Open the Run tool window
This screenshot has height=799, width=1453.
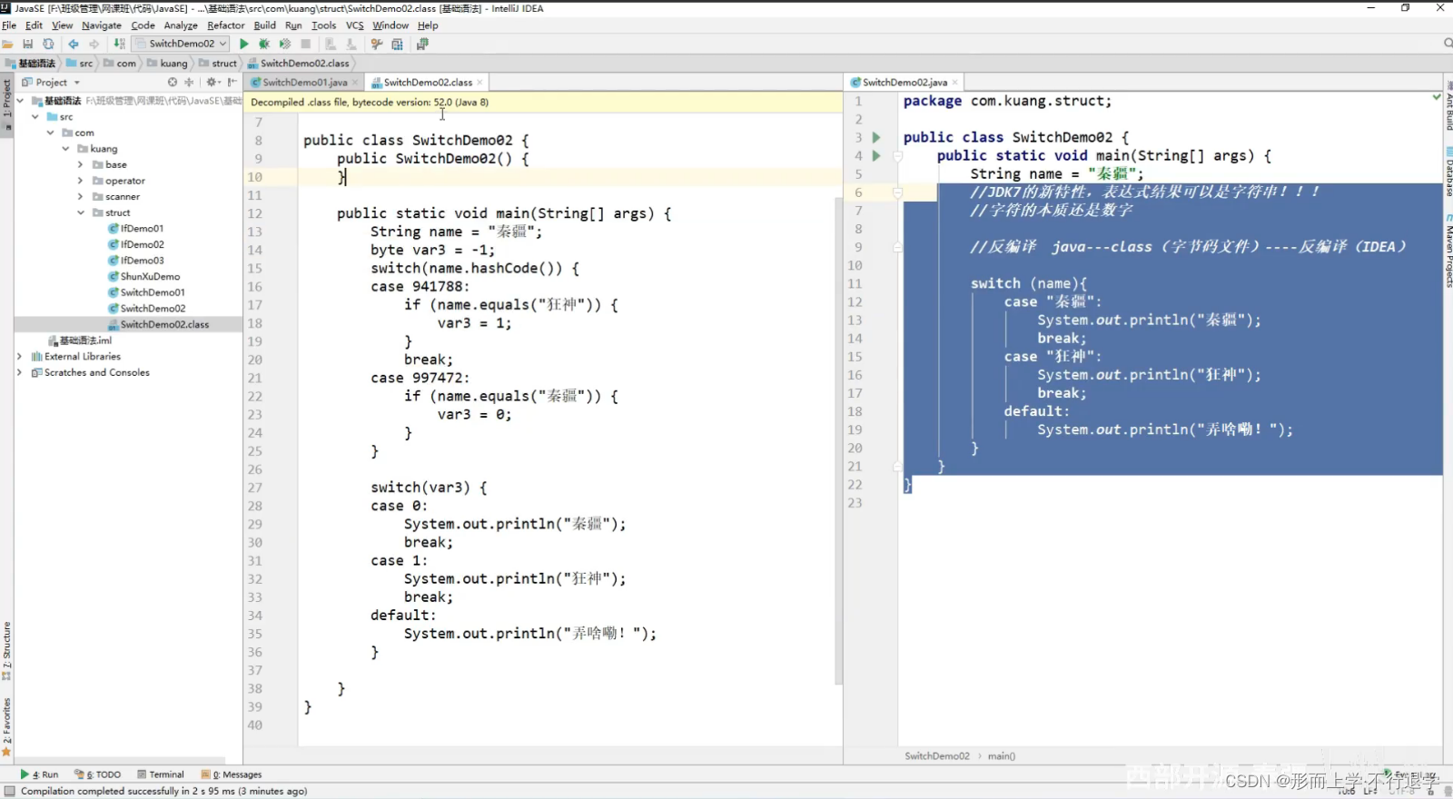(39, 774)
